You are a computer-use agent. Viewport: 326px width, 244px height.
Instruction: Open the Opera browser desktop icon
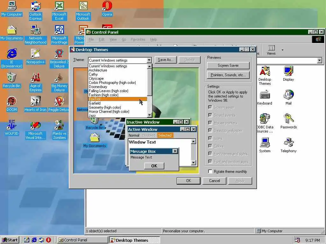tap(107, 9)
